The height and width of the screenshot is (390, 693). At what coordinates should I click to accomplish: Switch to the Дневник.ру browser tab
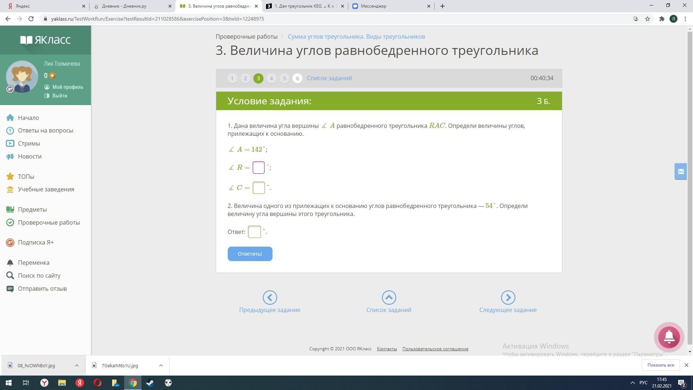click(x=124, y=6)
